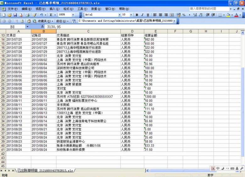
Task: Toggle align right
Action: 166,15
